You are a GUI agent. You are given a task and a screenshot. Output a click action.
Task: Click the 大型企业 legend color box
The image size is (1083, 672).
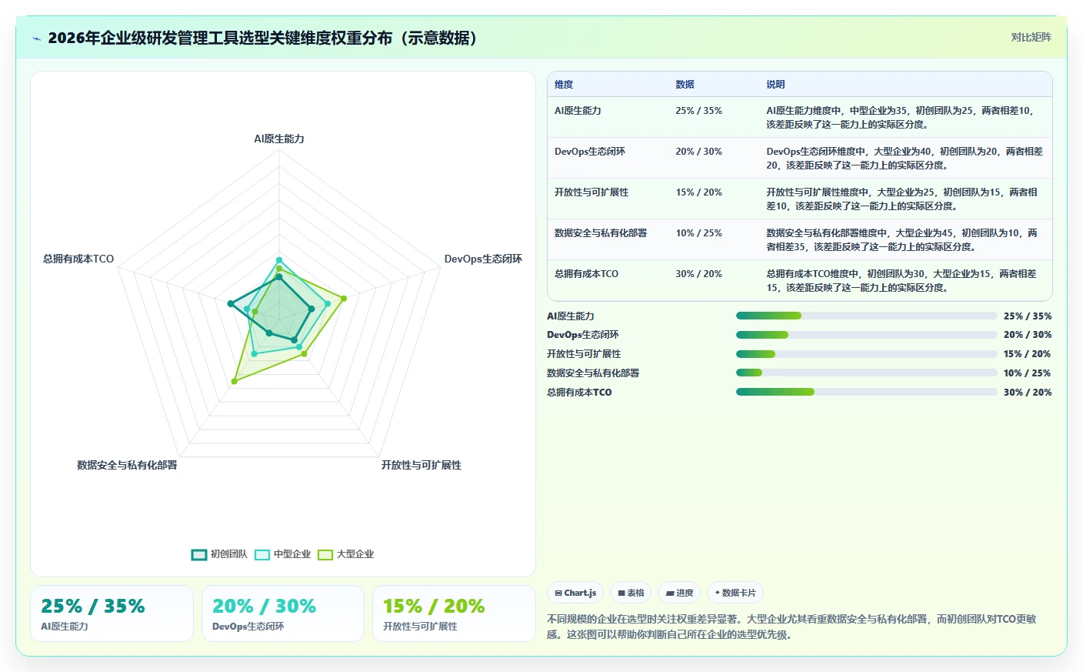pyautogui.click(x=325, y=555)
